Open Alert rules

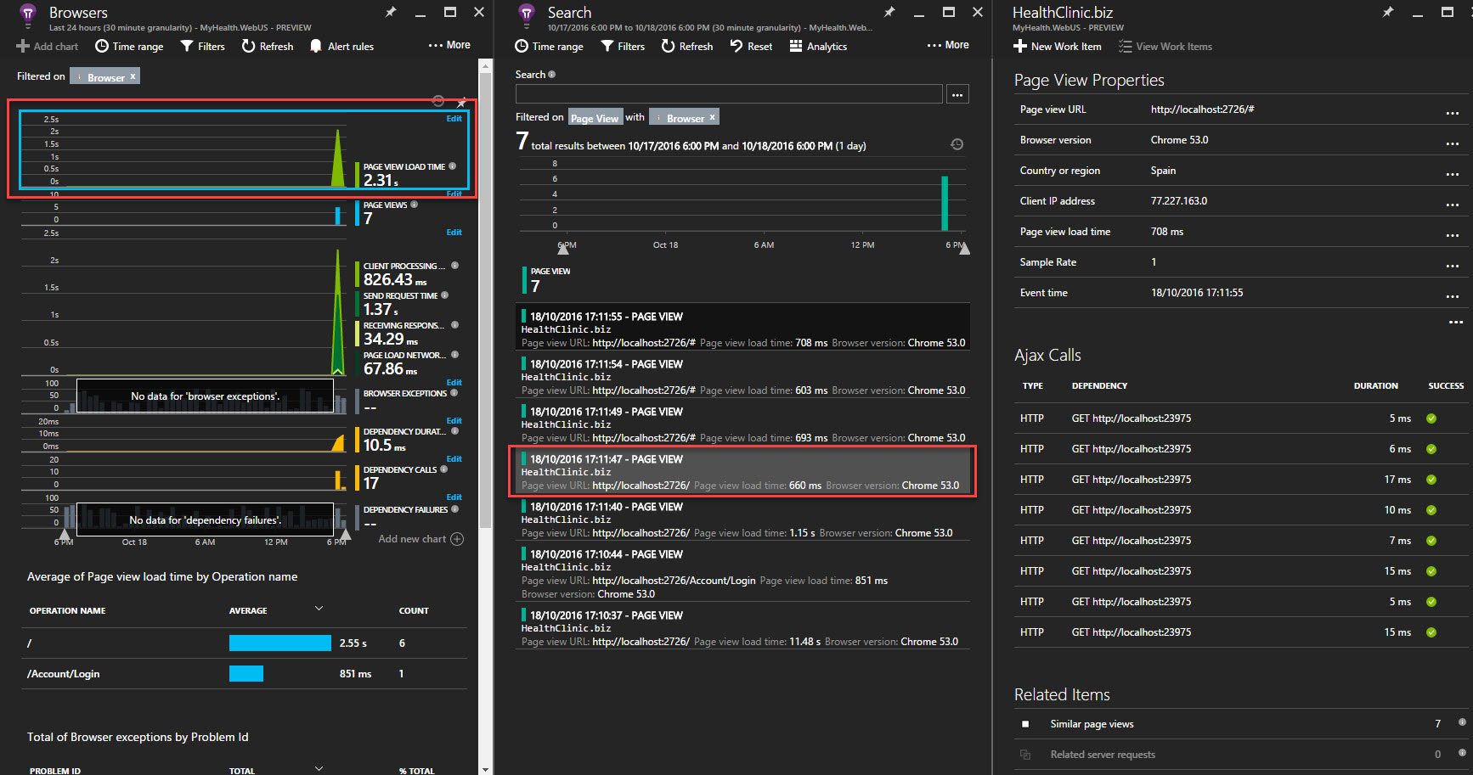point(341,47)
